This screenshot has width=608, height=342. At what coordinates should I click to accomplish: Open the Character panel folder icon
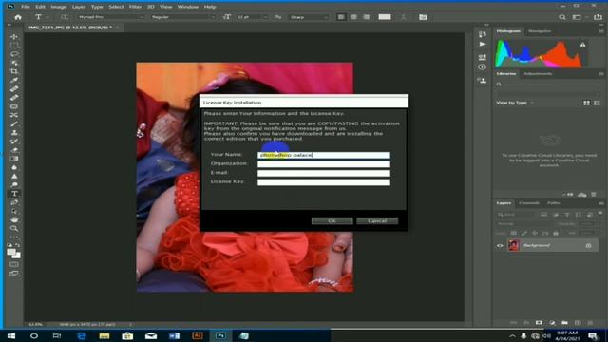pyautogui.click(x=423, y=17)
